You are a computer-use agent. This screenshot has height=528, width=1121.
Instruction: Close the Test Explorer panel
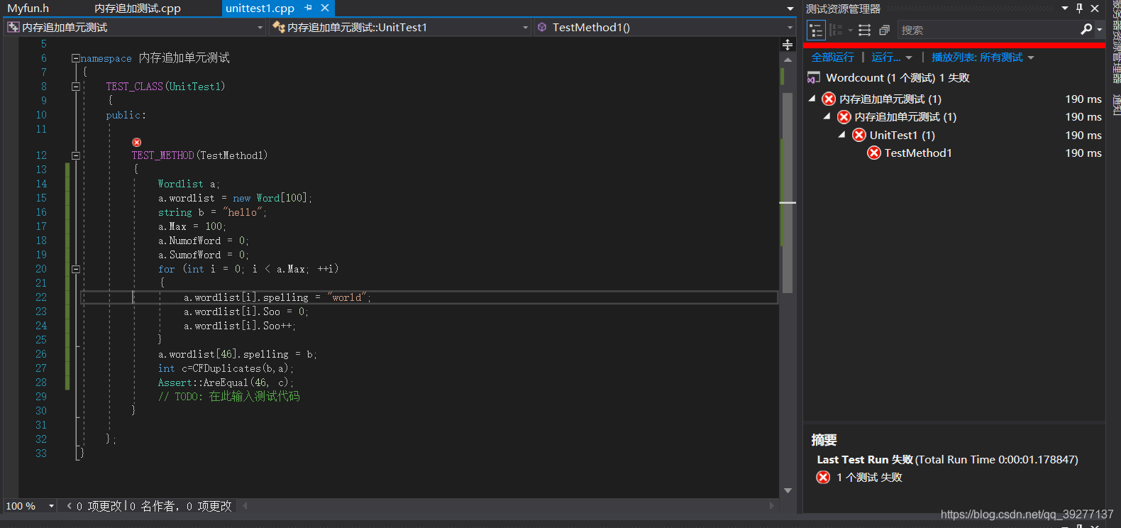pyautogui.click(x=1095, y=9)
